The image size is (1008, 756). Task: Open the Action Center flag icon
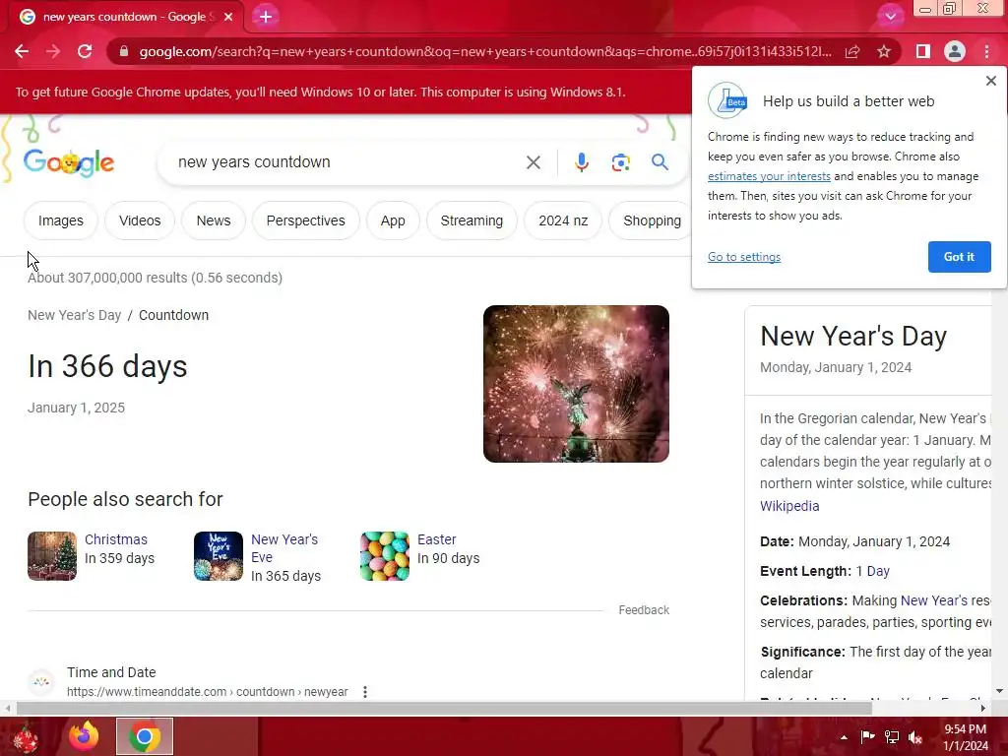tap(867, 737)
